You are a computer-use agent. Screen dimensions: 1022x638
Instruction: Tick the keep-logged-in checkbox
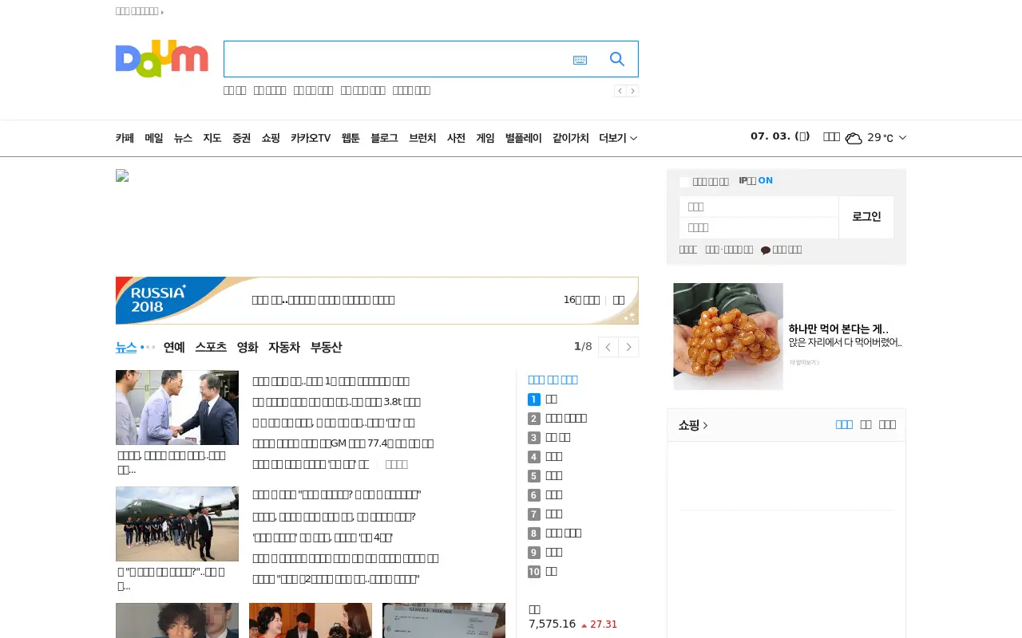point(684,182)
